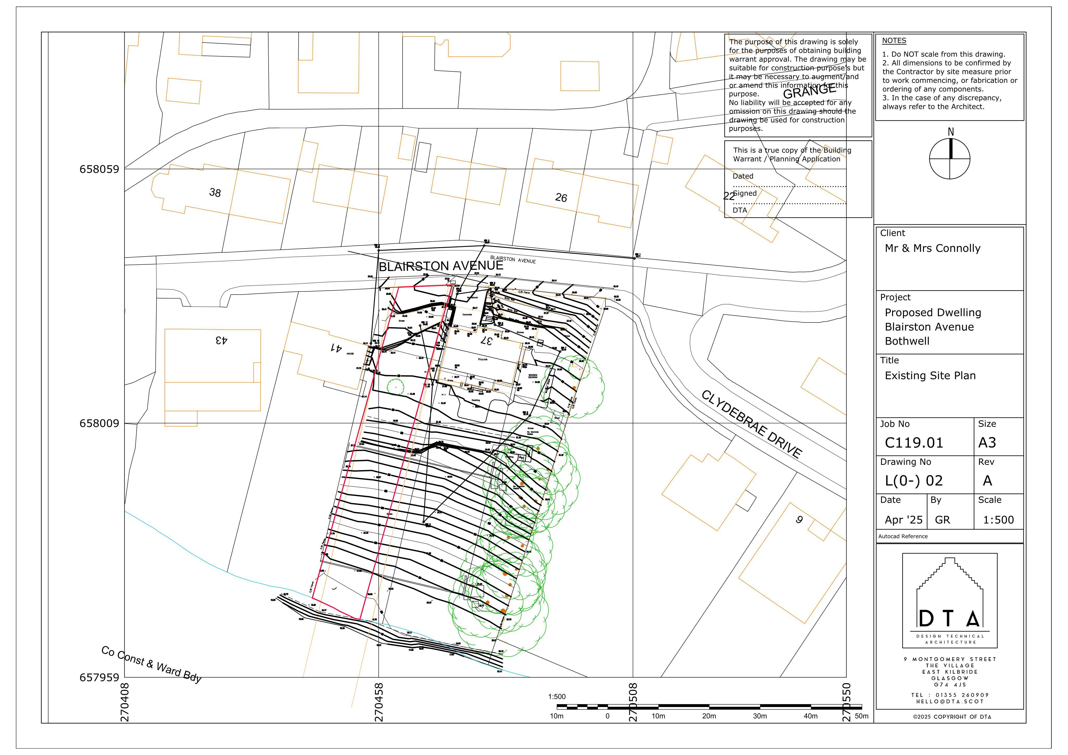Screen dimensions: 1068x755
Task: Click the 'House' label inside building 37
Action: pos(482,359)
